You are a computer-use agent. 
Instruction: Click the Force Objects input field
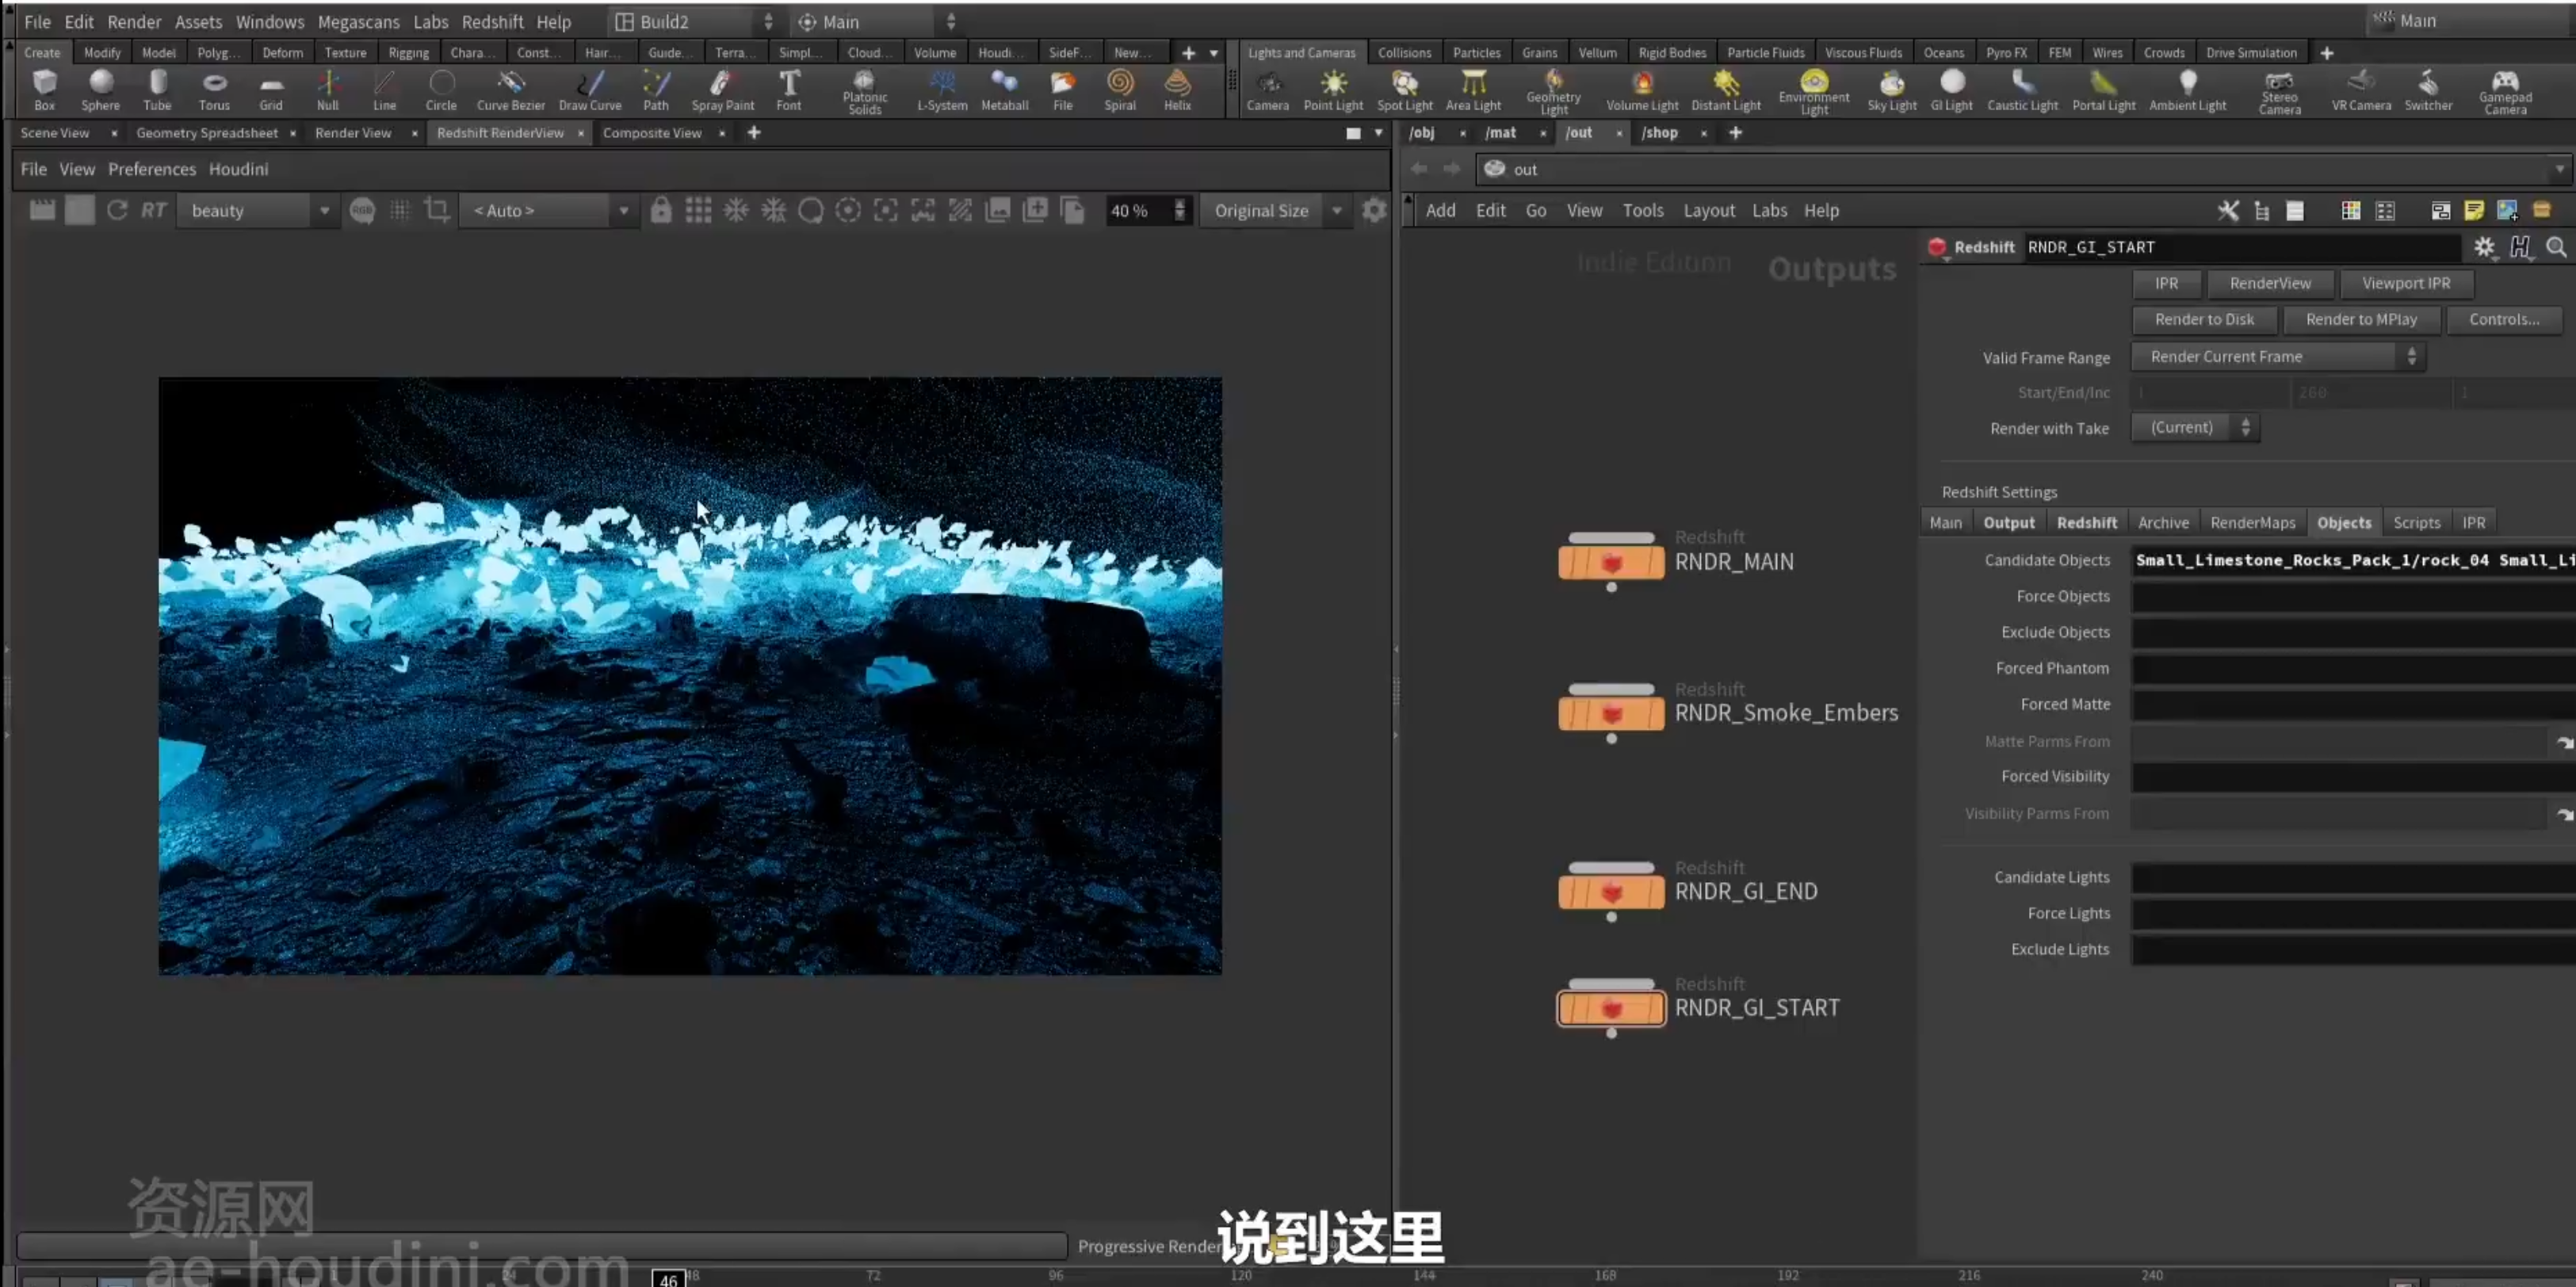tap(2353, 596)
